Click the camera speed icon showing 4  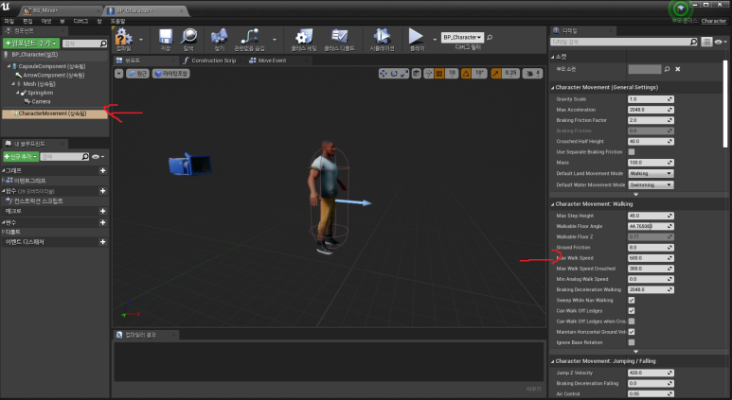[532, 73]
